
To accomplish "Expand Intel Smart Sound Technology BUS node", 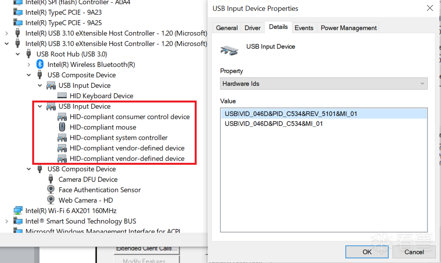I will [x=7, y=221].
